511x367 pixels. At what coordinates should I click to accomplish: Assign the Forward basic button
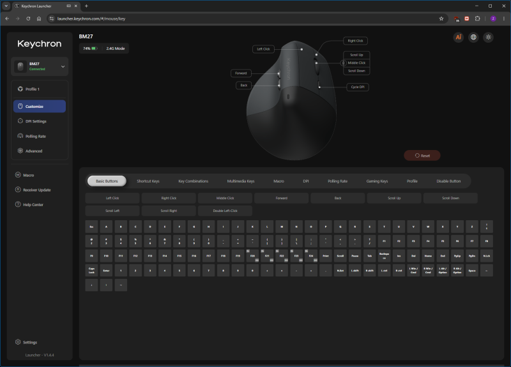point(282,198)
